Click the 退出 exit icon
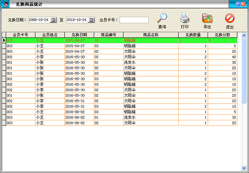The width and height of the screenshot is (249, 173). [230, 18]
